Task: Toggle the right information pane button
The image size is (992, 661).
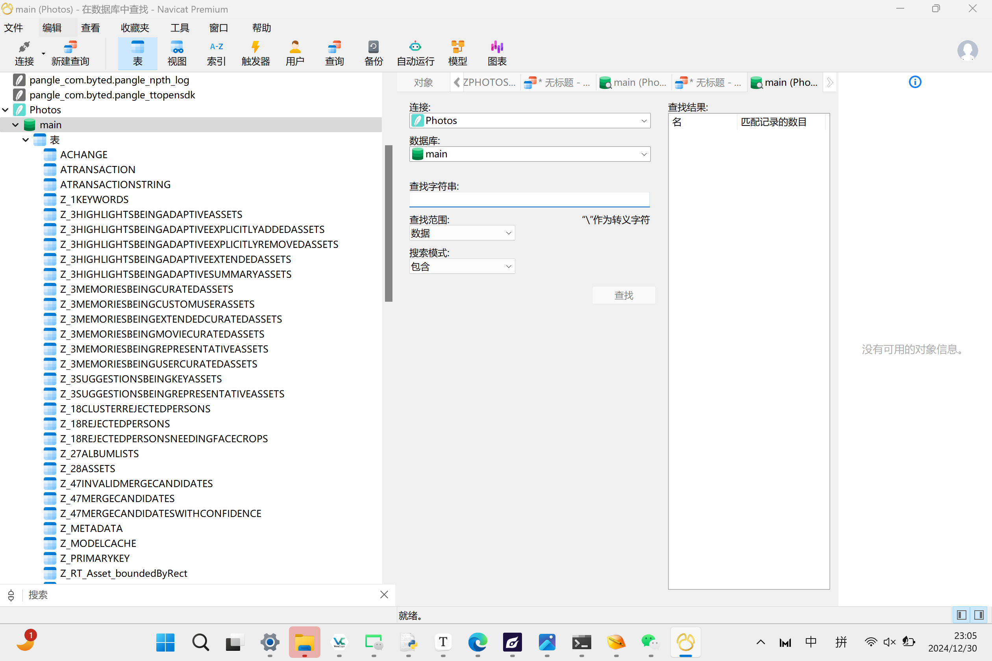Action: 979,615
